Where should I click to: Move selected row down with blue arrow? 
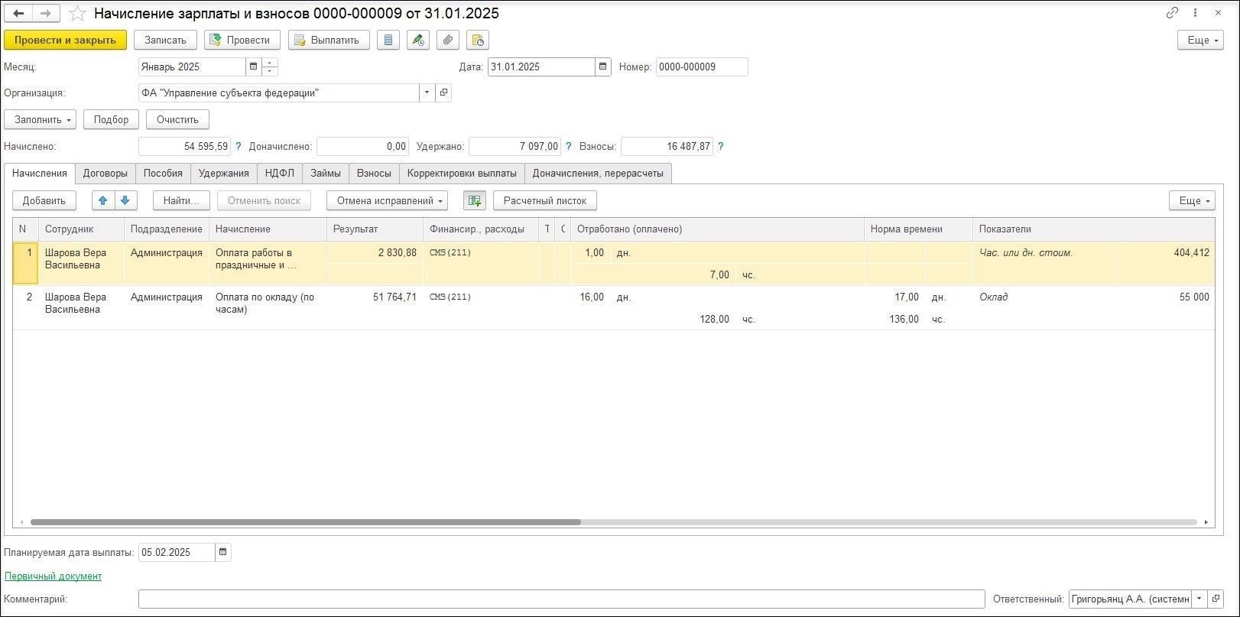tap(125, 200)
